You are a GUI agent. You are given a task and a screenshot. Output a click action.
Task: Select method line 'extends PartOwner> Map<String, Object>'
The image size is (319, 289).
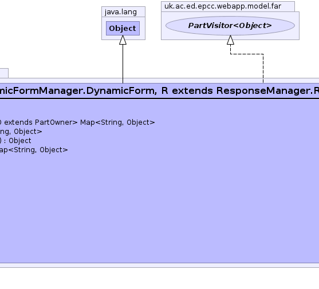tap(77, 122)
